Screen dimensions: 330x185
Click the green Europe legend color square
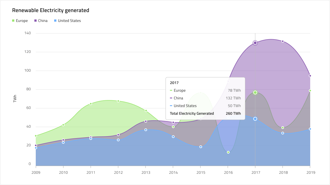click(x=13, y=21)
